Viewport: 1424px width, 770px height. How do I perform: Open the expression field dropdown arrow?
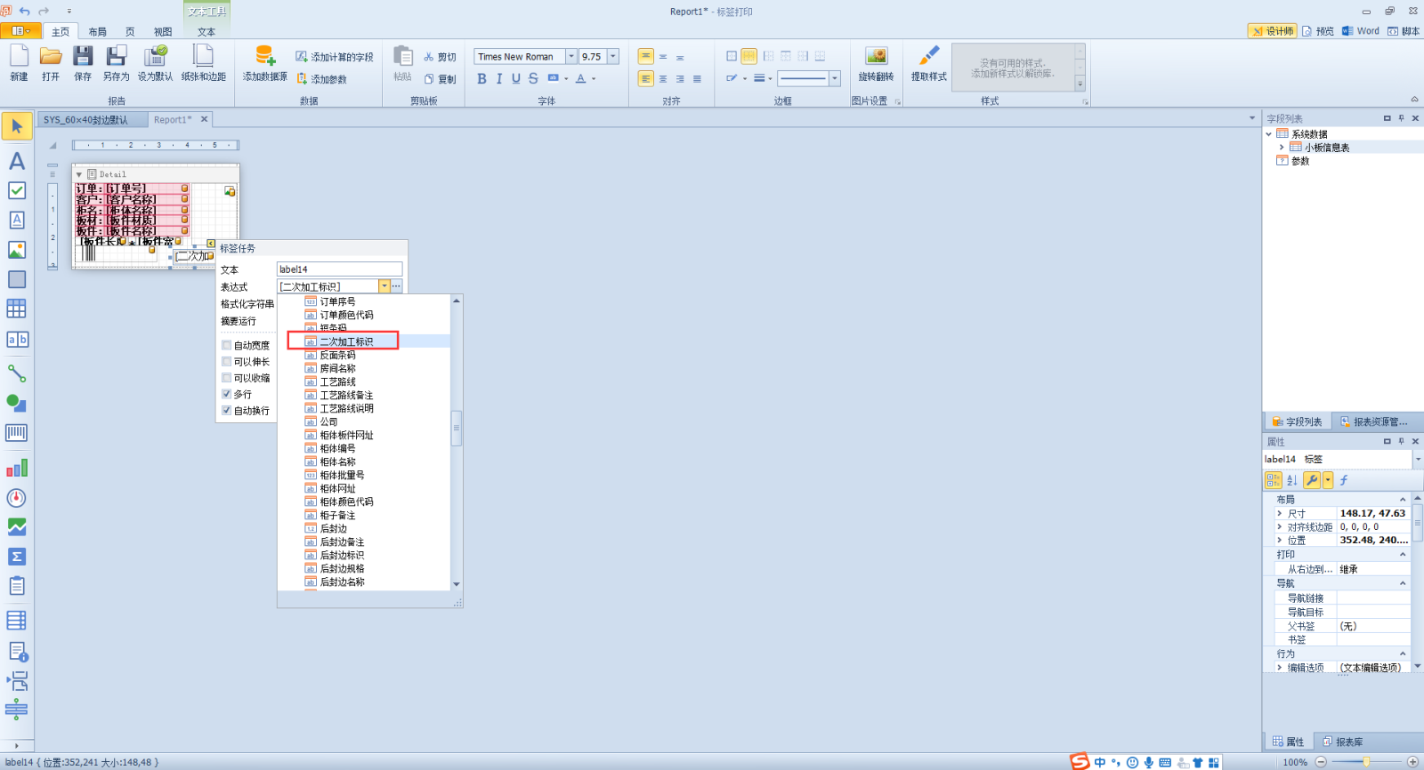[x=384, y=286]
